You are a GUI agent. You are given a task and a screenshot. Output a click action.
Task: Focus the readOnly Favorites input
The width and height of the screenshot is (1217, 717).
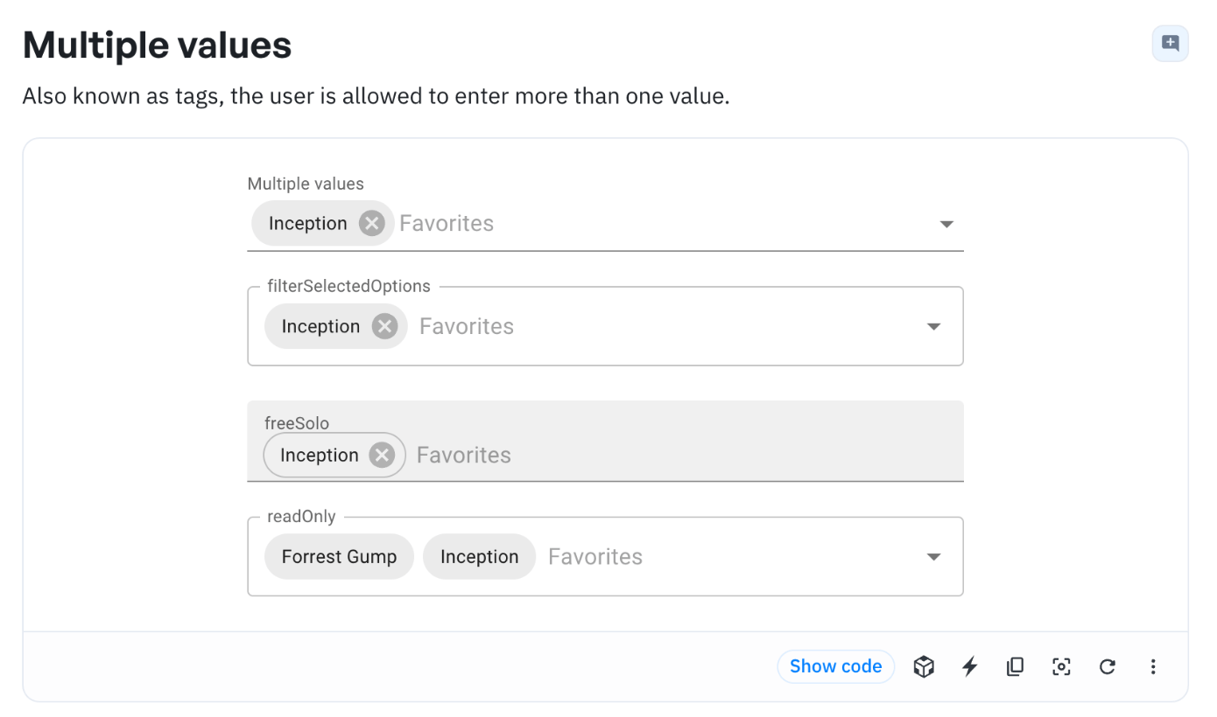731,557
